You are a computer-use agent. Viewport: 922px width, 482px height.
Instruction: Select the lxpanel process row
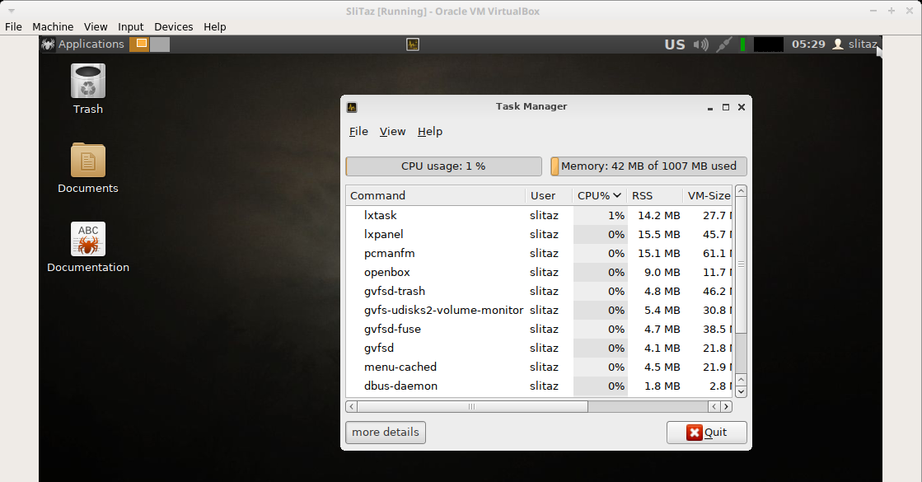click(539, 235)
